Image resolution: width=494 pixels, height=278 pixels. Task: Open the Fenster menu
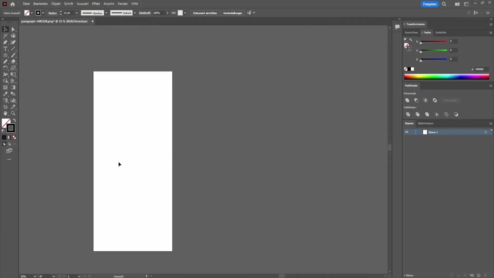point(122,4)
